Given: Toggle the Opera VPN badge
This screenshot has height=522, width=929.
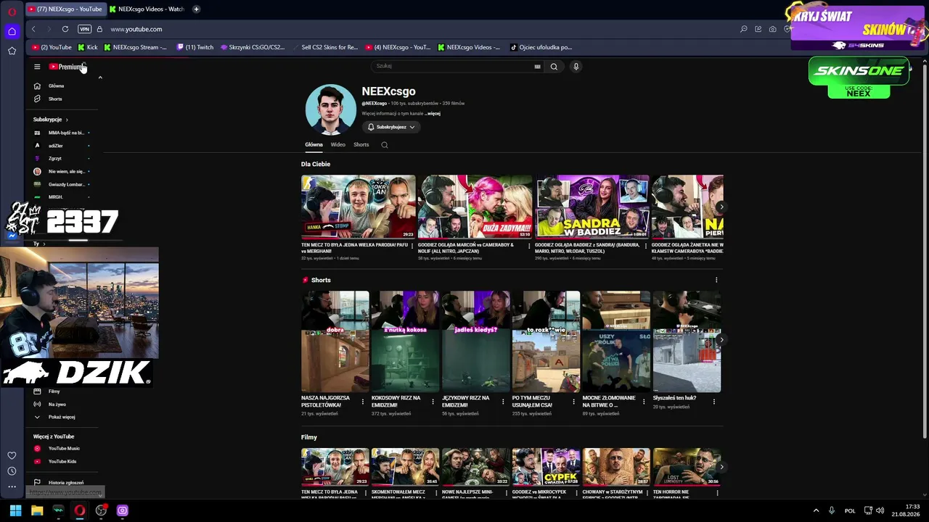Looking at the screenshot, I should click(x=85, y=29).
